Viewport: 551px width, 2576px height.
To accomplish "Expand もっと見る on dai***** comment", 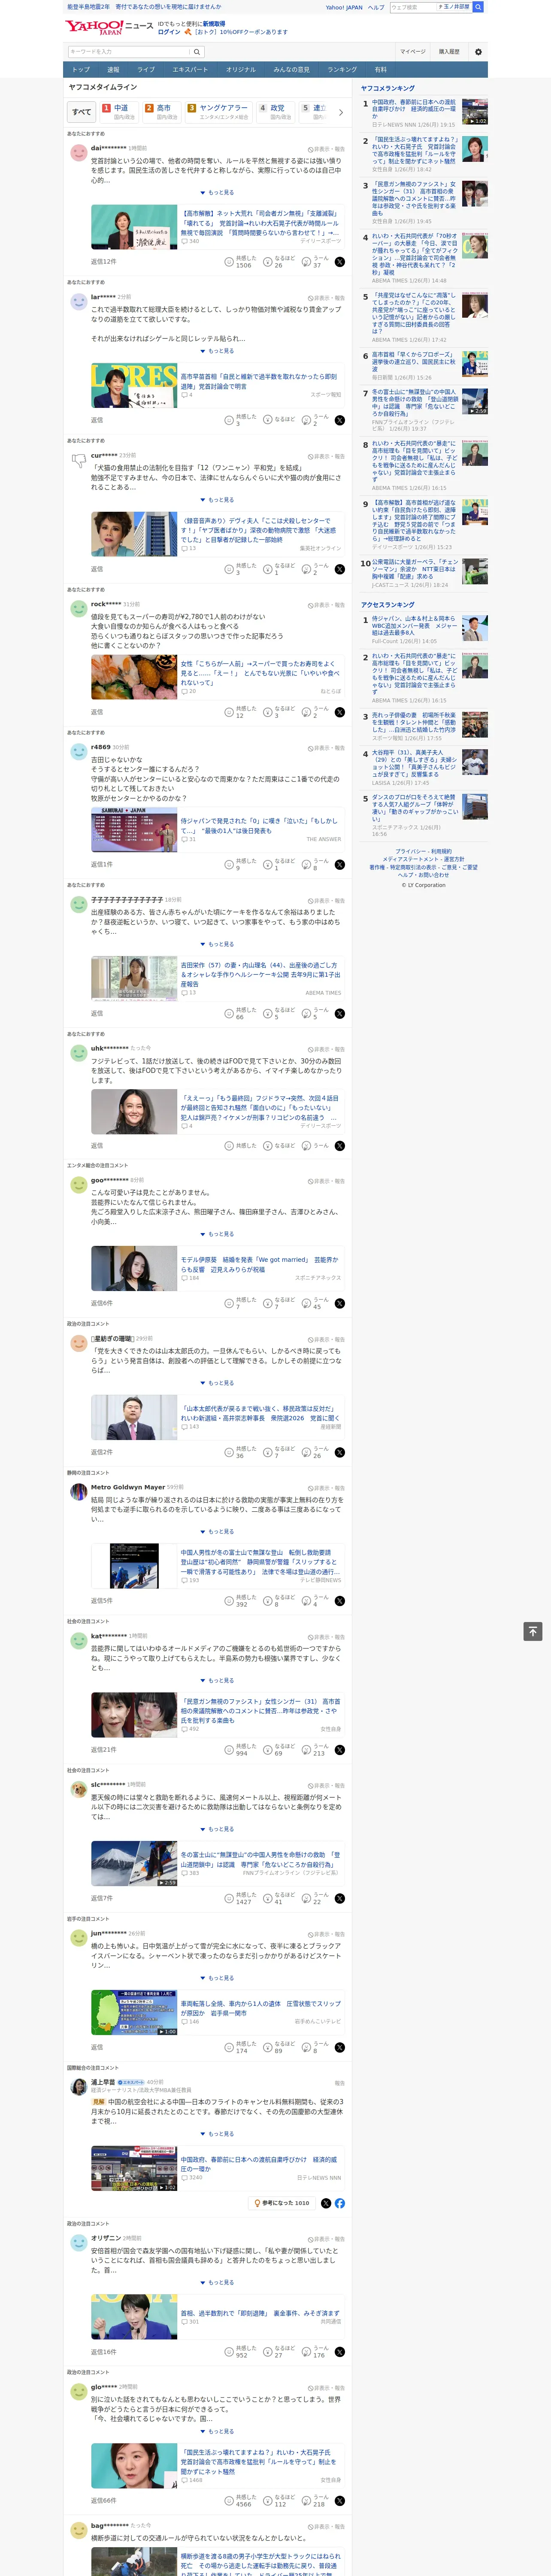I will (217, 193).
